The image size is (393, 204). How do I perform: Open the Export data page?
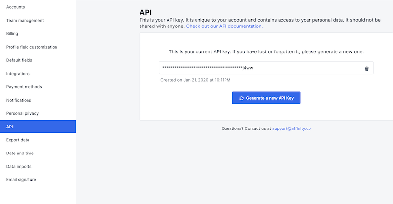point(18,140)
